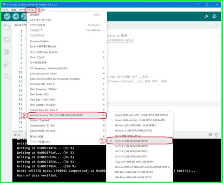Select No OTA (1MB APP/3MB SPIFFS) option
223x183 pixels.
point(139,146)
